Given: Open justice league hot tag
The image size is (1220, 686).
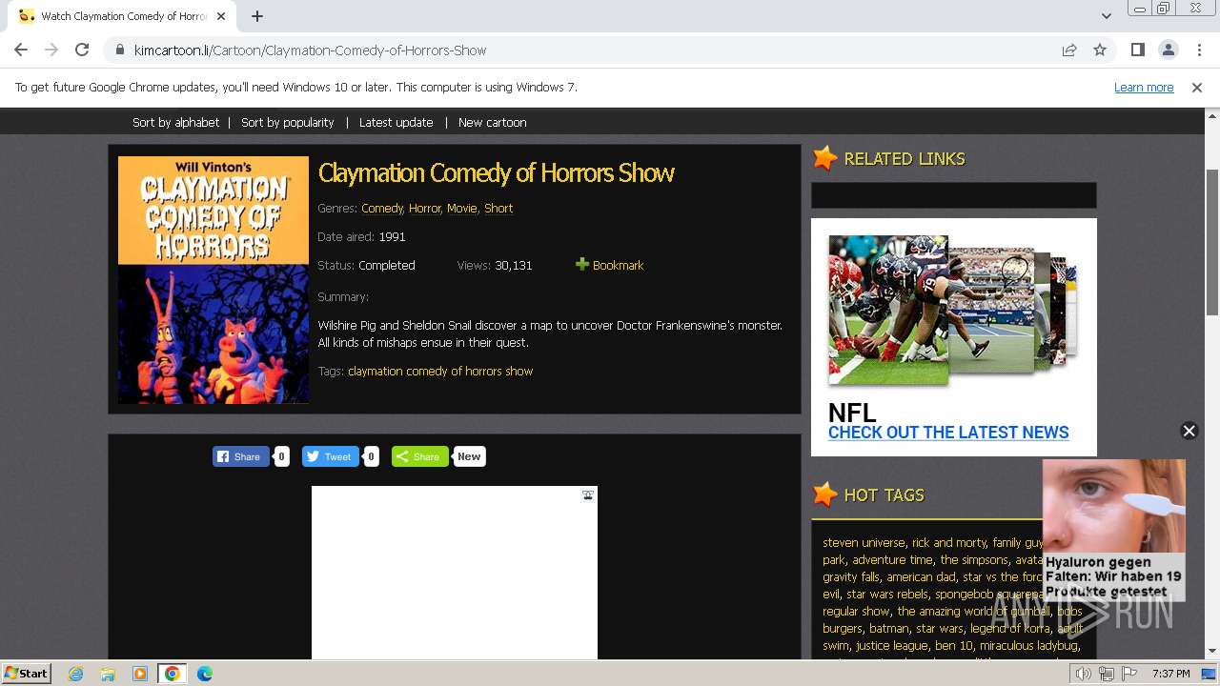Looking at the screenshot, I should (891, 645).
